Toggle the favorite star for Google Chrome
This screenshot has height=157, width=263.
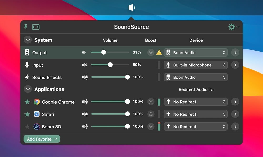[27, 102]
